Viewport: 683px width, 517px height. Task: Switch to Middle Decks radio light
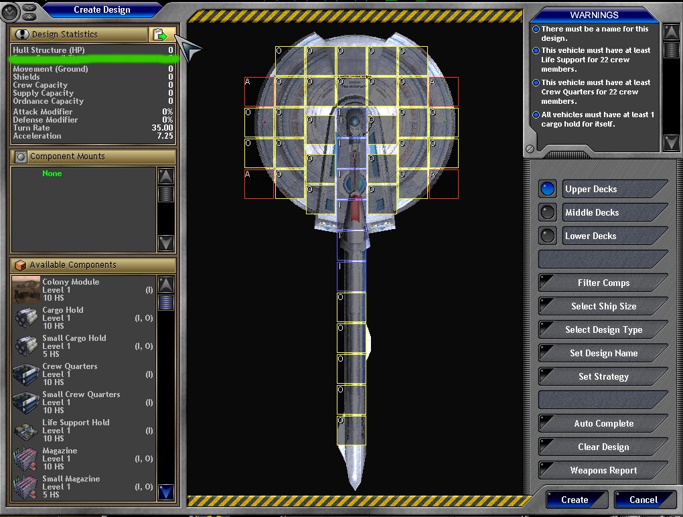(548, 212)
